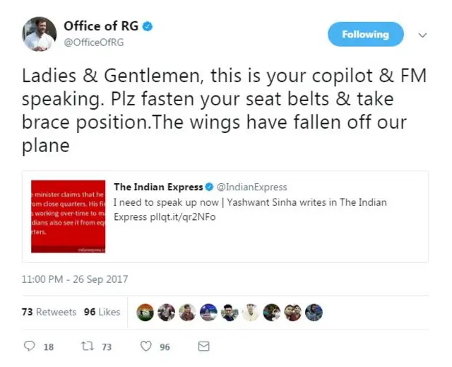
Task: Click the verified badge beside Office of RG
Action: (x=148, y=27)
